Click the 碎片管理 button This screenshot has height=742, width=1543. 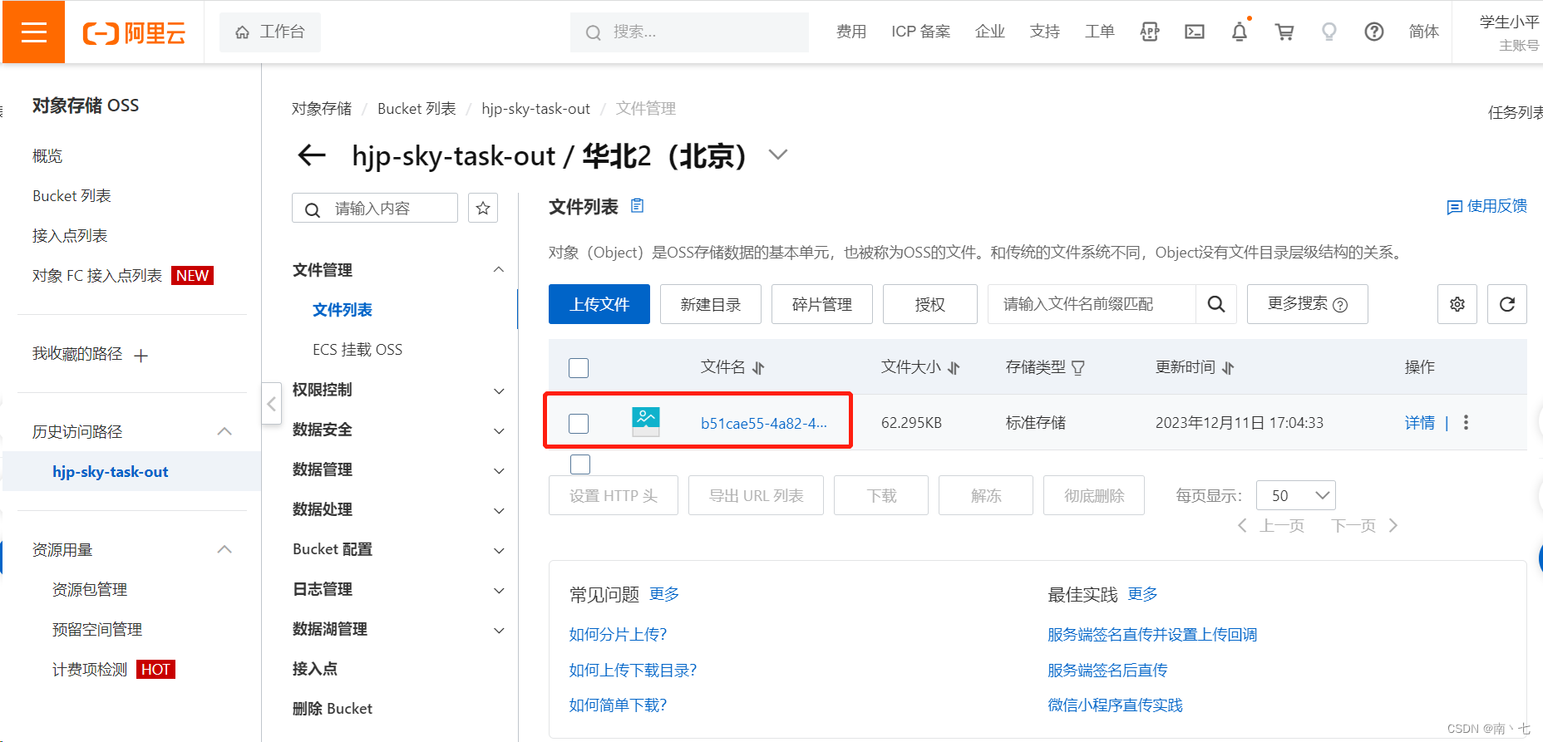(x=822, y=304)
